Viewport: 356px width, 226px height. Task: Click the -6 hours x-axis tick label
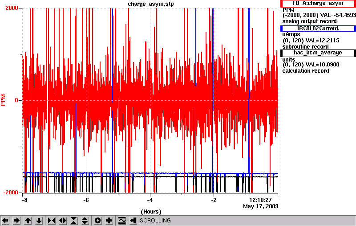coord(86,200)
